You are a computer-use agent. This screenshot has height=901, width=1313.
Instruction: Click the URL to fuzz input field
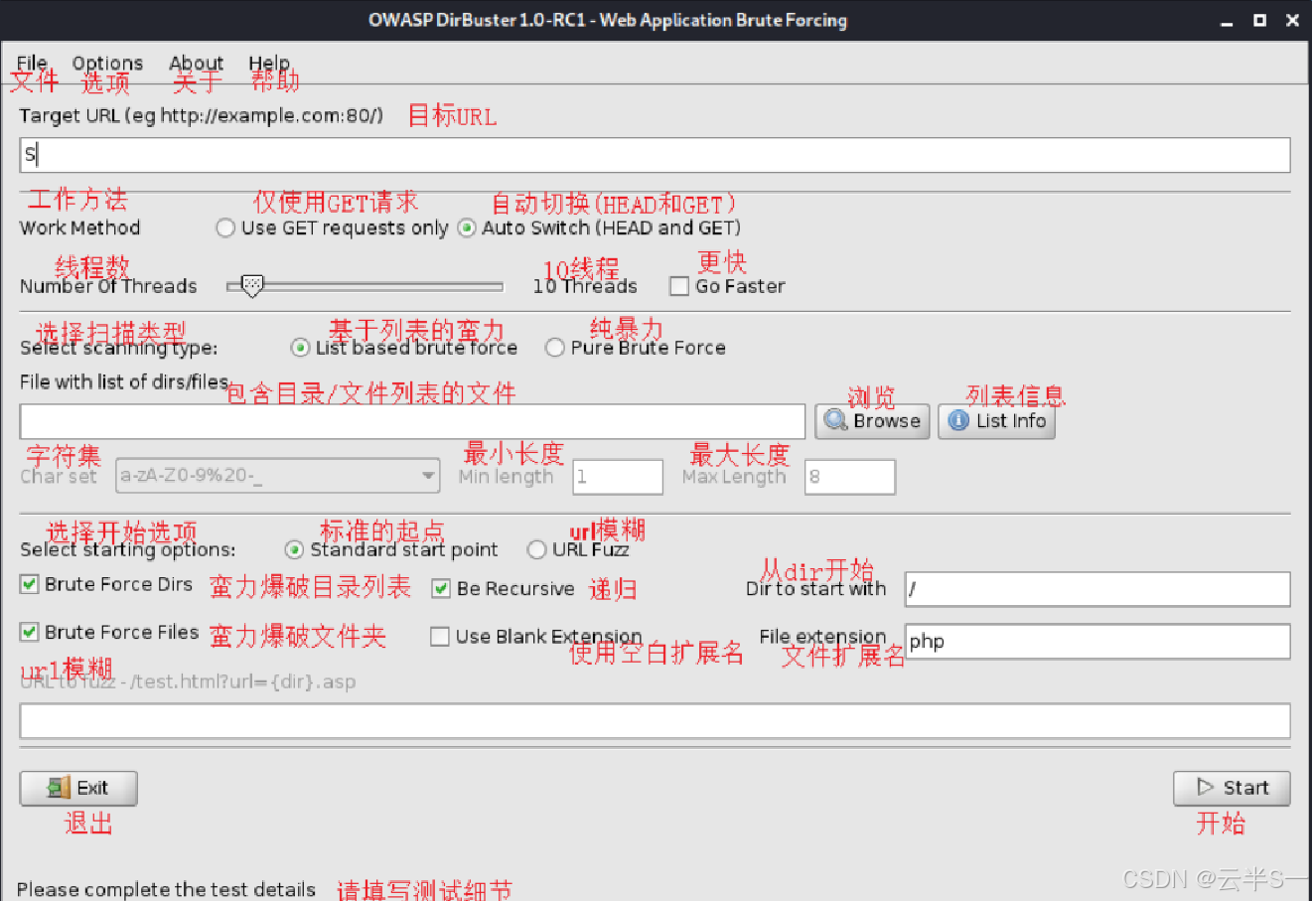pos(655,721)
